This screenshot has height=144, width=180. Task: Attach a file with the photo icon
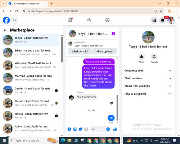75,129
